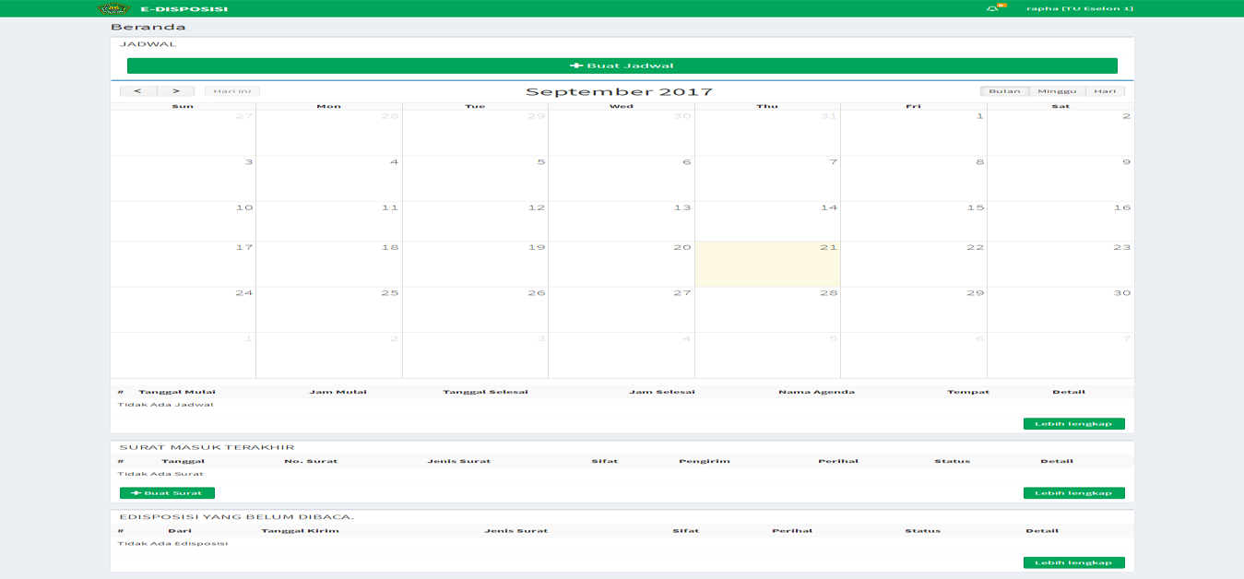The height and width of the screenshot is (579, 1244).
Task: Select September 25 on the calendar
Action: [x=328, y=310]
